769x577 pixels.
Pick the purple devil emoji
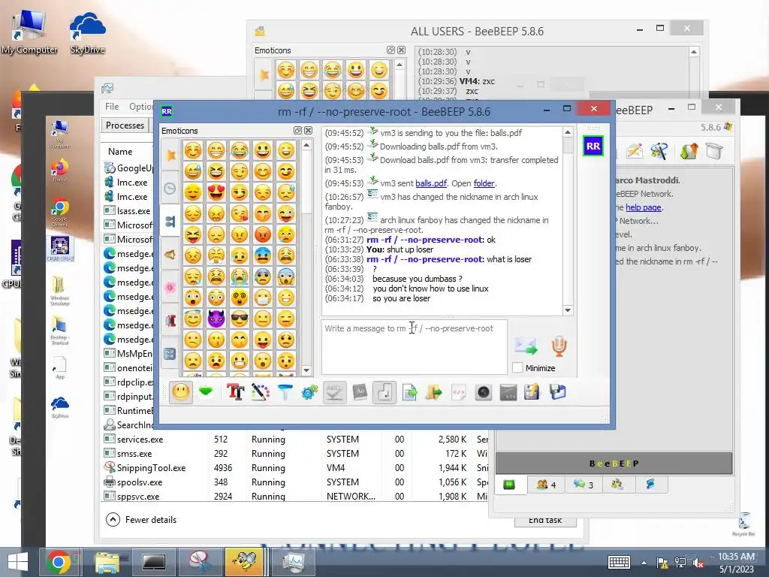coord(216,319)
